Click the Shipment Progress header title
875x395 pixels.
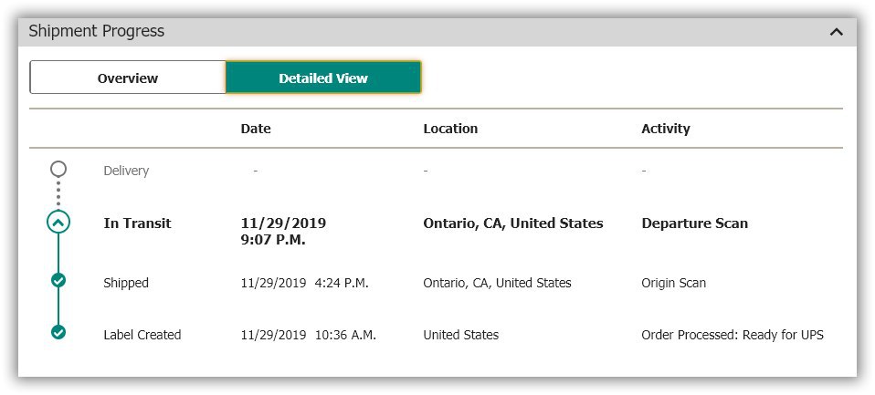pyautogui.click(x=97, y=31)
